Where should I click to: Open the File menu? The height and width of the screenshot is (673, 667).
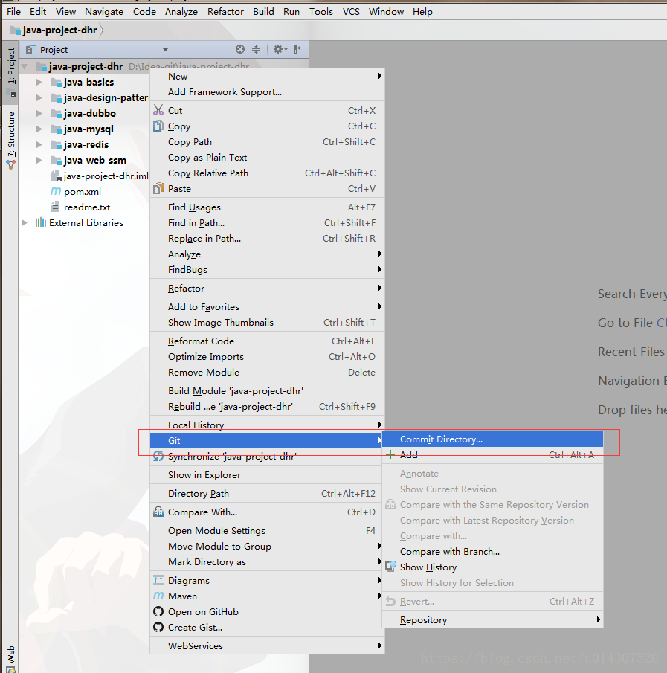point(13,12)
